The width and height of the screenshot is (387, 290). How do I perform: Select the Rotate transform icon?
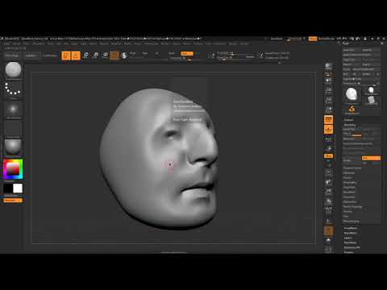[105, 56]
